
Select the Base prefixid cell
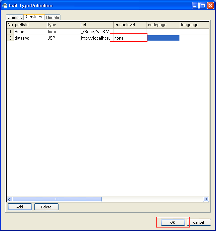pos(30,32)
